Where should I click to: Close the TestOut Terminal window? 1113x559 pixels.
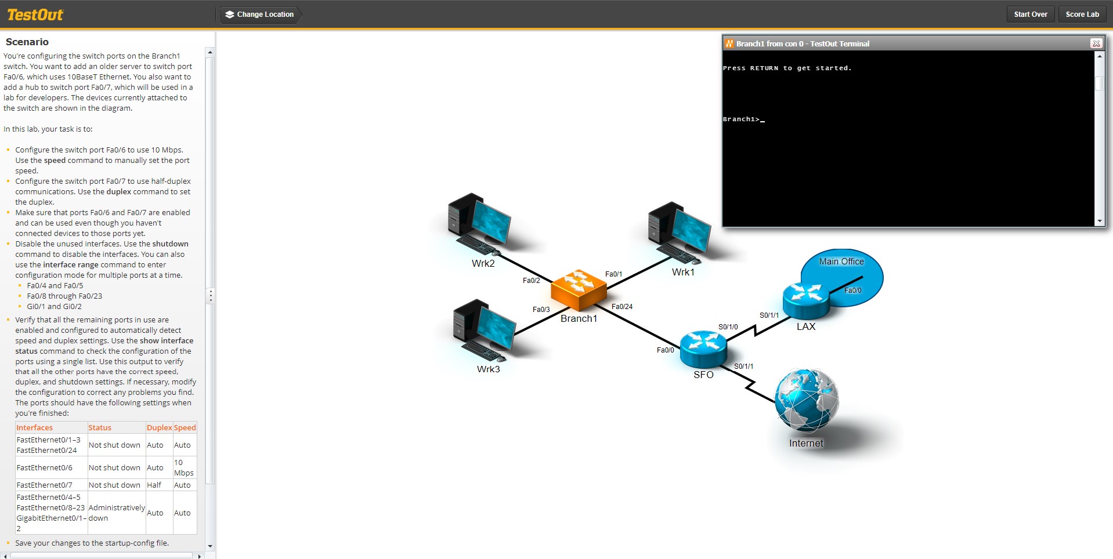click(1096, 43)
